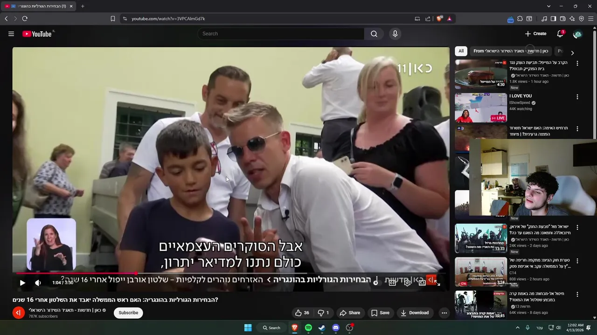The height and width of the screenshot is (335, 597).
Task: Open options for the 10:45 recommended video
Action: (x=577, y=295)
